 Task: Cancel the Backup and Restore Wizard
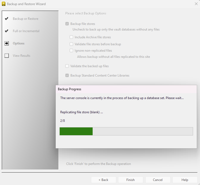click(x=158, y=180)
